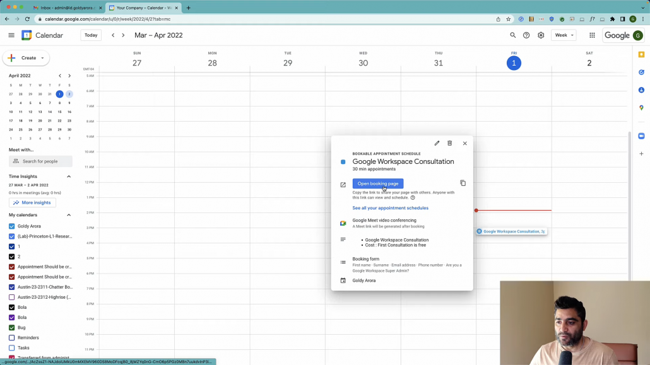Go to next month in mini calendar
Screen dimensions: 650x365
69,76
